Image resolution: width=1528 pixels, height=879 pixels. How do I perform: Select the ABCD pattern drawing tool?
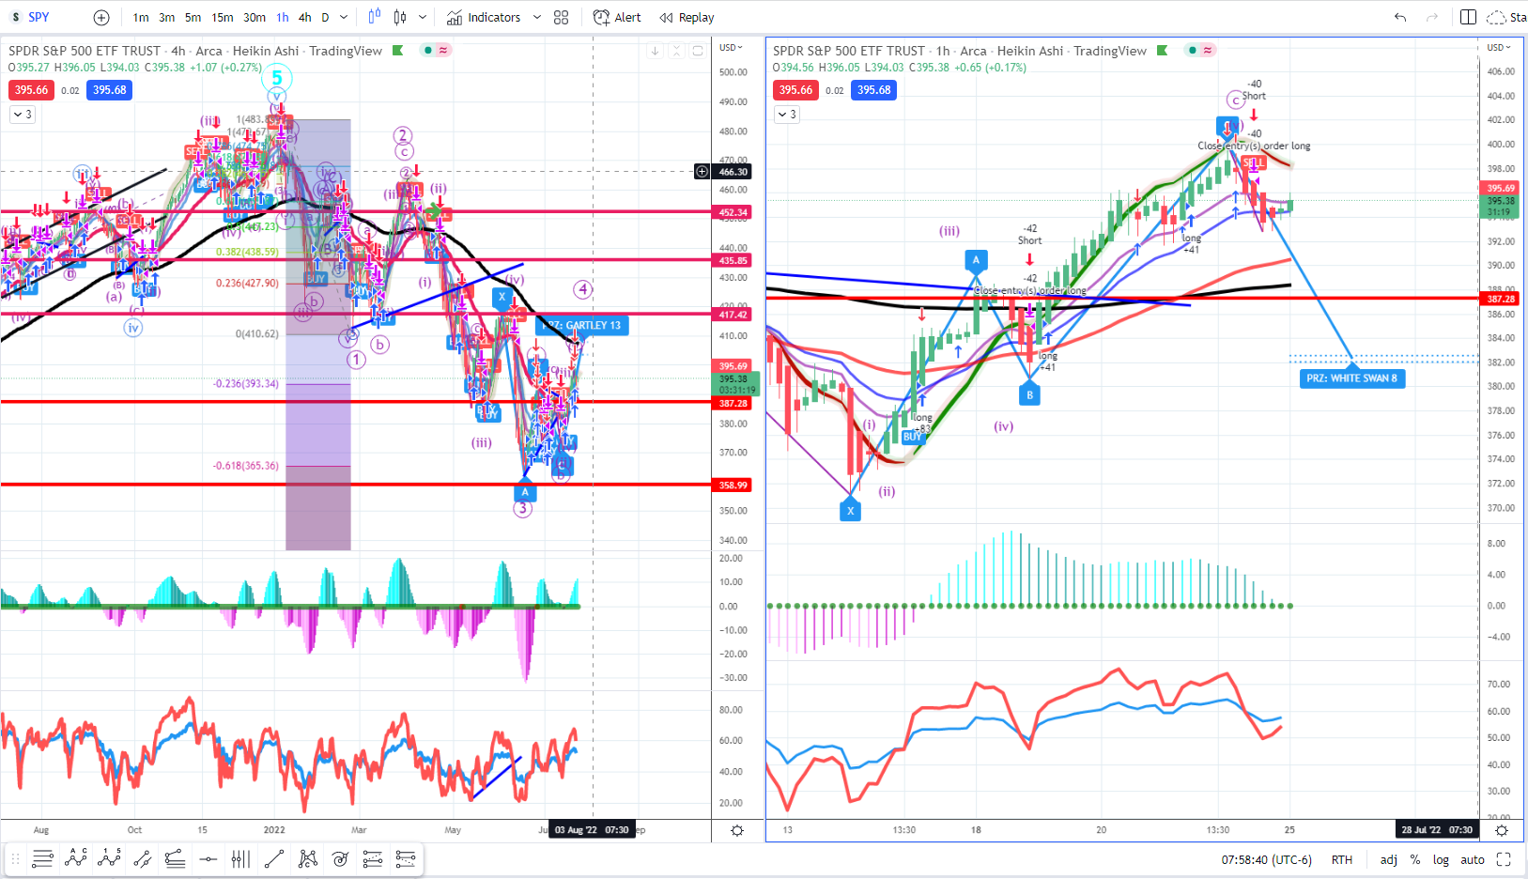pyautogui.click(x=76, y=858)
